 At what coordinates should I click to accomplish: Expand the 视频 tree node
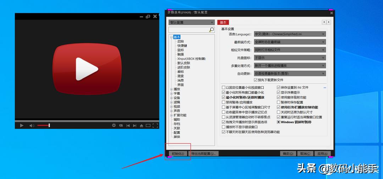coord(172,106)
